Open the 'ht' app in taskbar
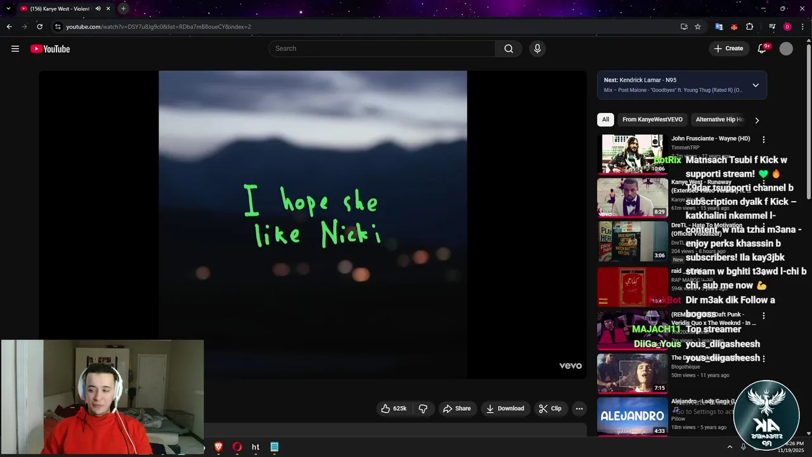Image resolution: width=812 pixels, height=457 pixels. 256,447
